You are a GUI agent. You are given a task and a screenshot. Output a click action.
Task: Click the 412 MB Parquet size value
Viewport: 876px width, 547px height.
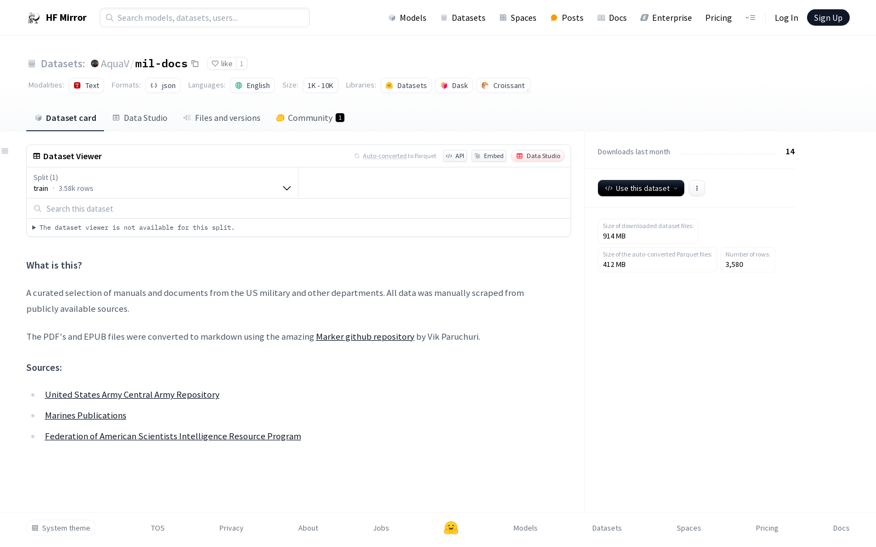[x=614, y=265]
